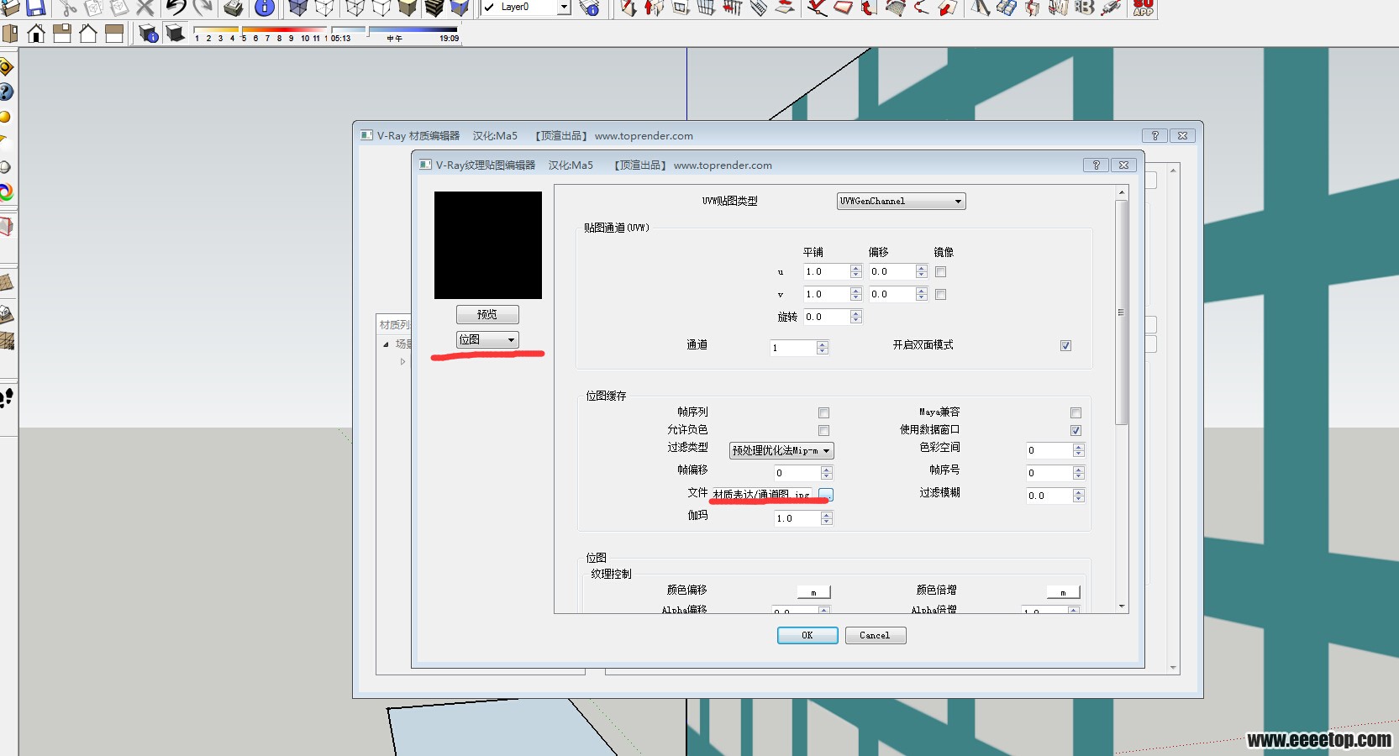Enable the 允许负色 checkbox
Viewport: 1399px width, 756px height.
(824, 431)
